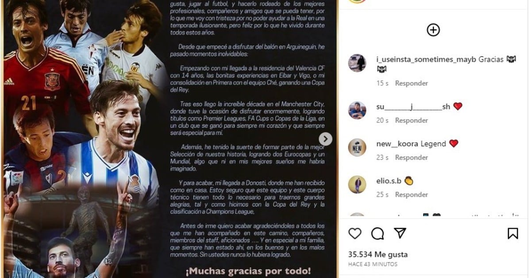View the 35.534 Me gusta likes list

point(378,254)
